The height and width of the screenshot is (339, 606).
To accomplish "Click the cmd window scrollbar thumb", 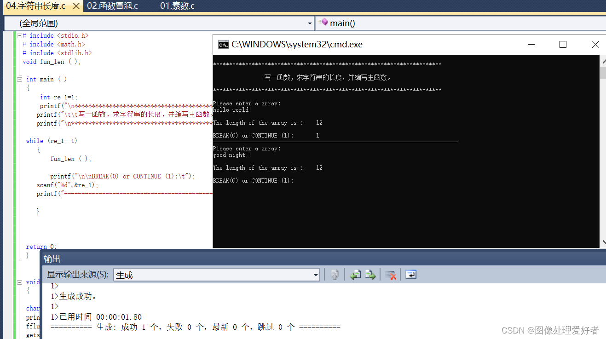I will (603, 73).
